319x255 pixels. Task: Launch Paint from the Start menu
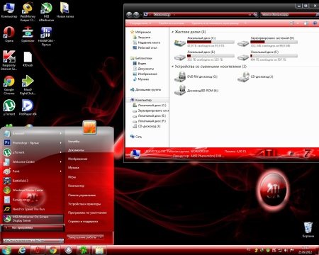[x=32, y=171]
